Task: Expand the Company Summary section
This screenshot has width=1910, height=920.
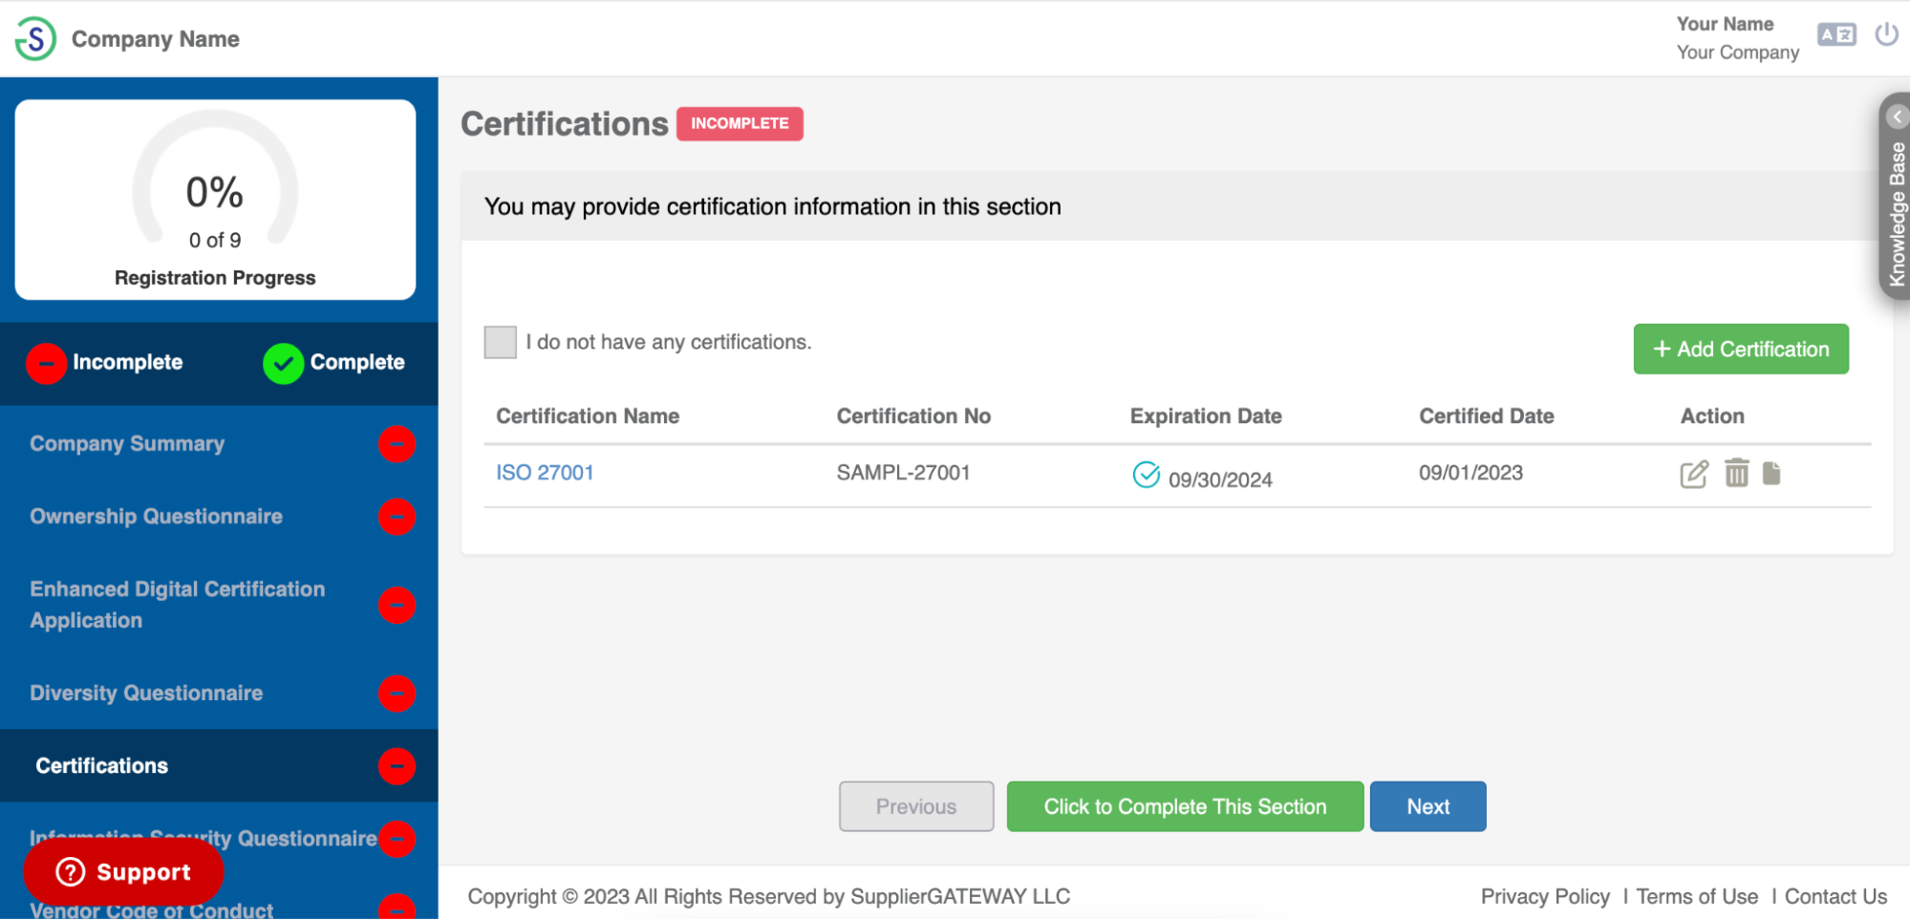Action: click(126, 443)
